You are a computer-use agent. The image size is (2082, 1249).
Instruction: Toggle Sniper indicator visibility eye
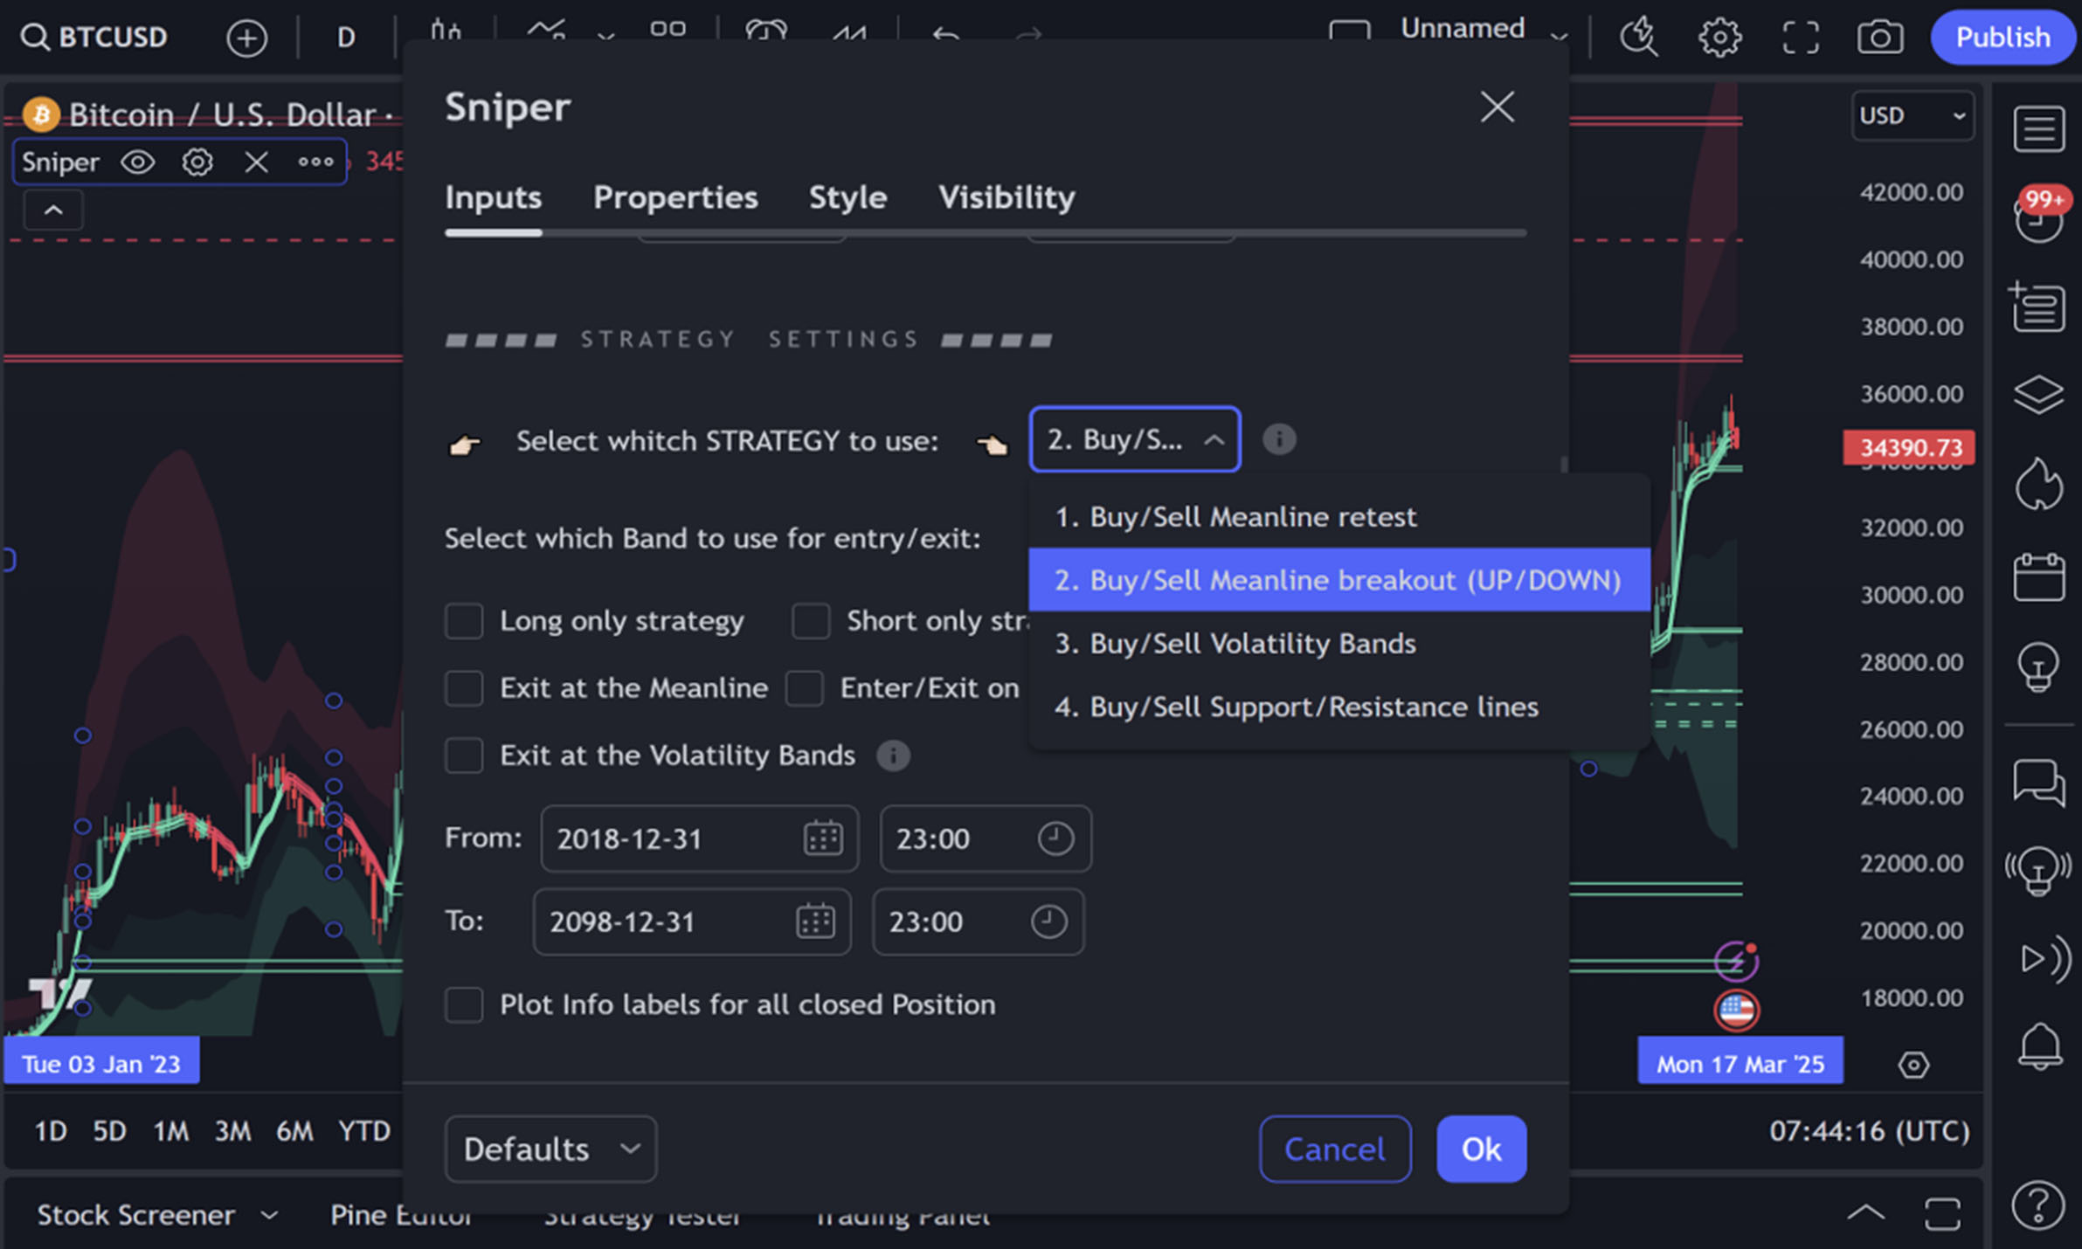pos(138,162)
